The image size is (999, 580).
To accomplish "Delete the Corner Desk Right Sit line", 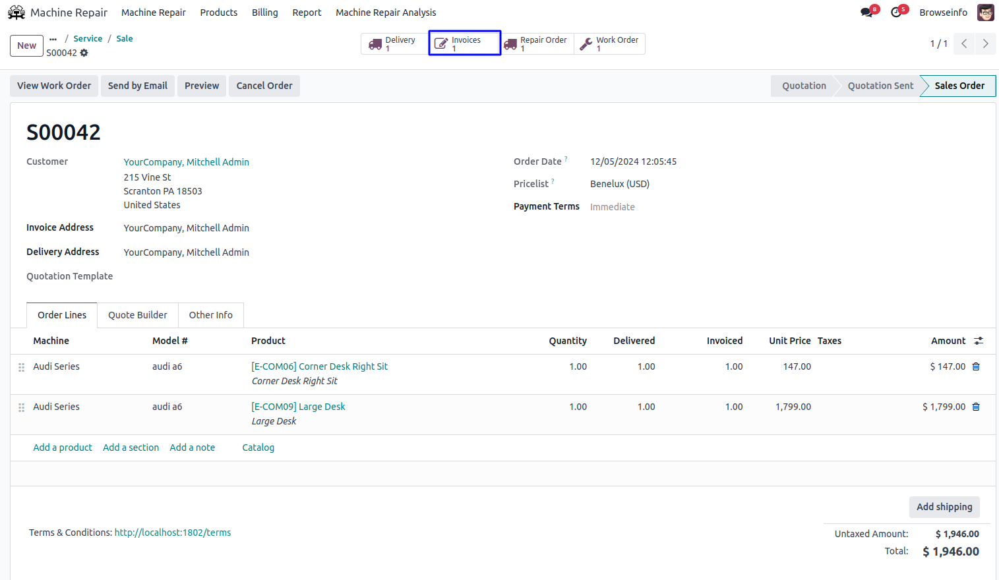I will pos(976,366).
